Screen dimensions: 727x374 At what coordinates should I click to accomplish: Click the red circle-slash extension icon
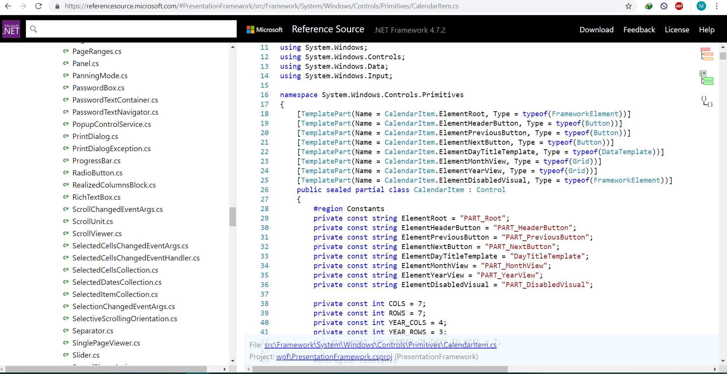pos(664,6)
